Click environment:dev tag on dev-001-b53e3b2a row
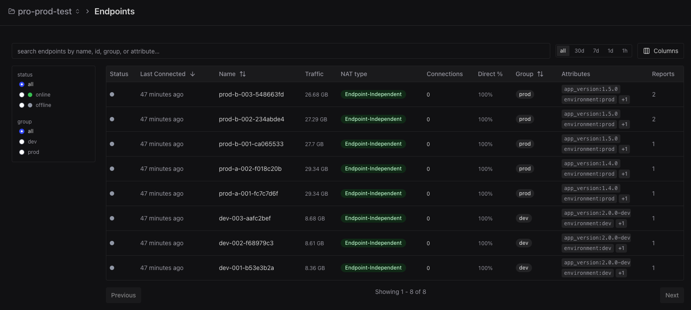The image size is (691, 310). click(588, 273)
